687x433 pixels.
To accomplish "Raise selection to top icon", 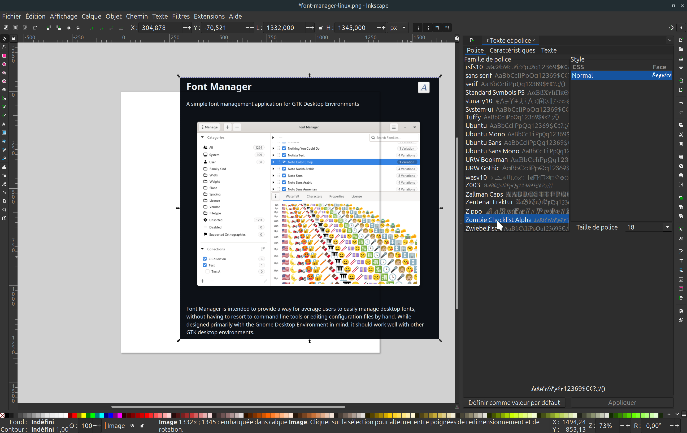I will click(x=92, y=28).
